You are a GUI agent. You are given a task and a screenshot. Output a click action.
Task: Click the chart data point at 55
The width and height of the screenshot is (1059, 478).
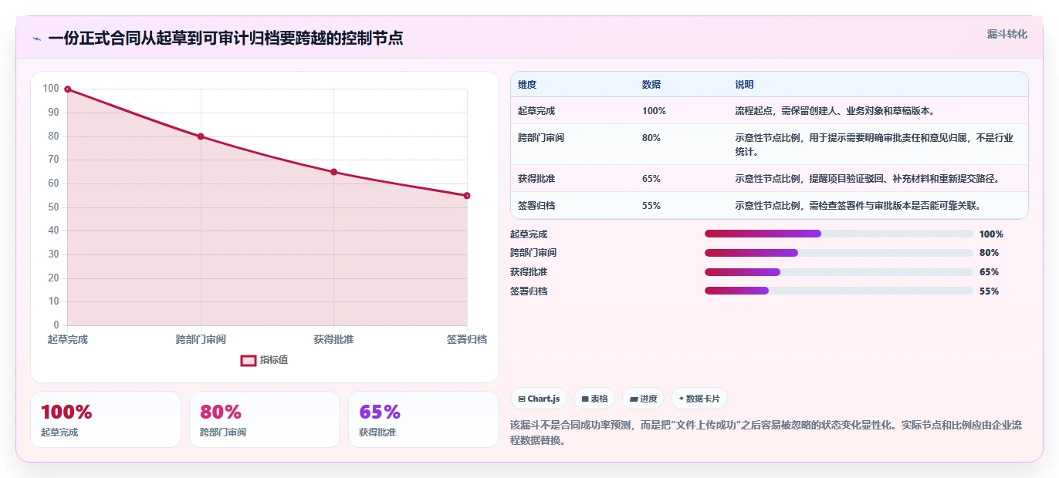(467, 196)
